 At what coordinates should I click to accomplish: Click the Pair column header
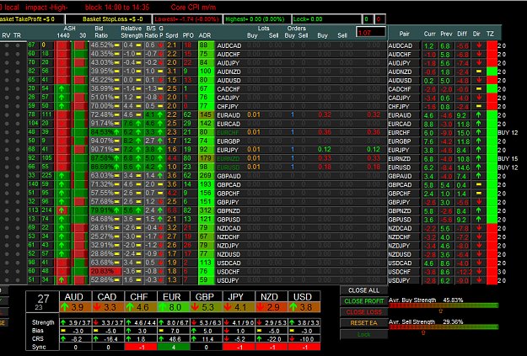pyautogui.click(x=405, y=34)
